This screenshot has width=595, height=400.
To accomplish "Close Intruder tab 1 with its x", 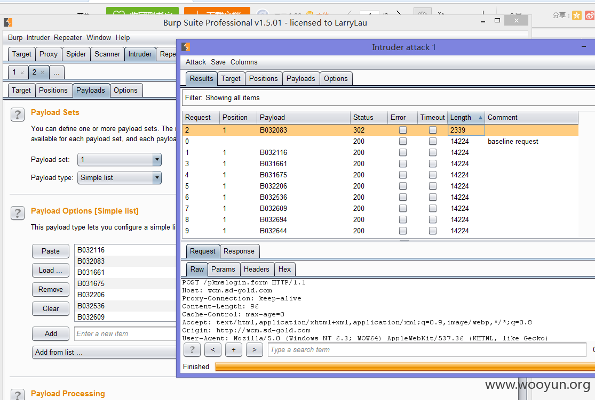I will click(22, 72).
